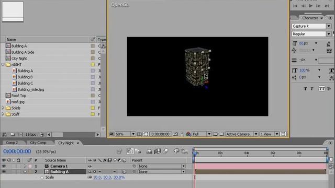Toggle Scale property stopwatch
335x188 pixels.
click(x=42, y=178)
